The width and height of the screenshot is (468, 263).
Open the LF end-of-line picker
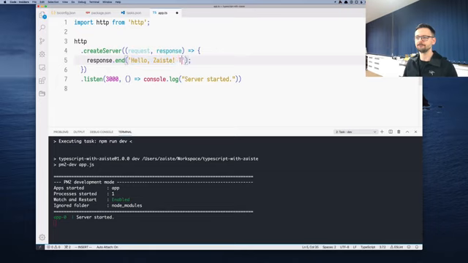(355, 247)
